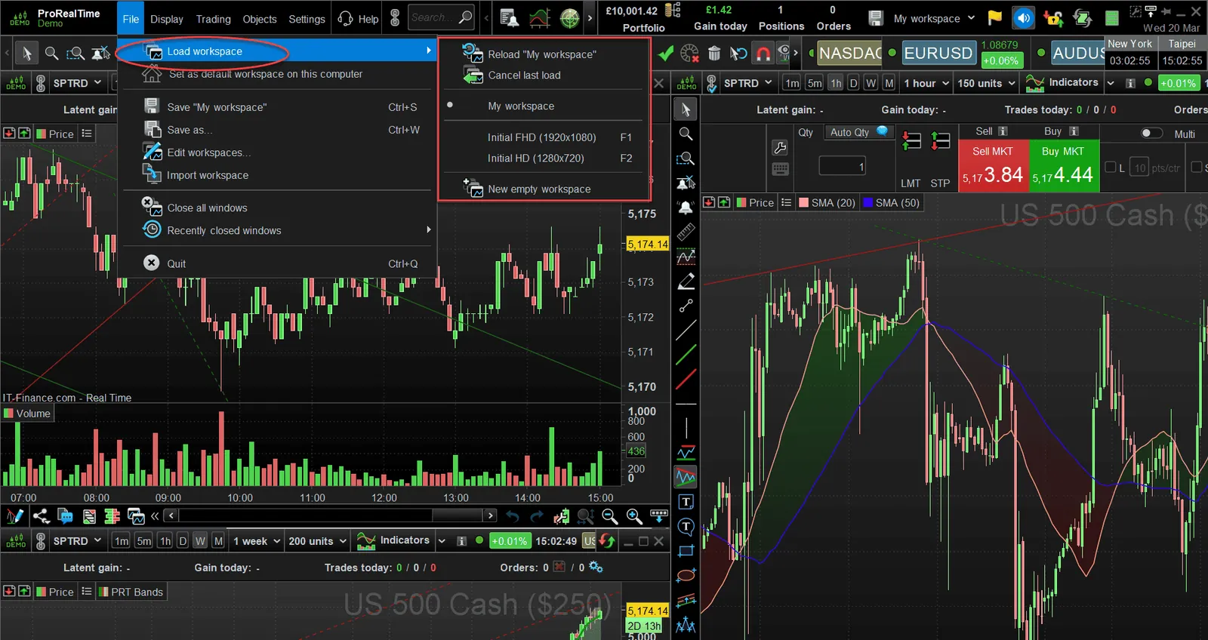Open the My workspace dropdown in top bar
1208x640 pixels.
pyautogui.click(x=934, y=18)
